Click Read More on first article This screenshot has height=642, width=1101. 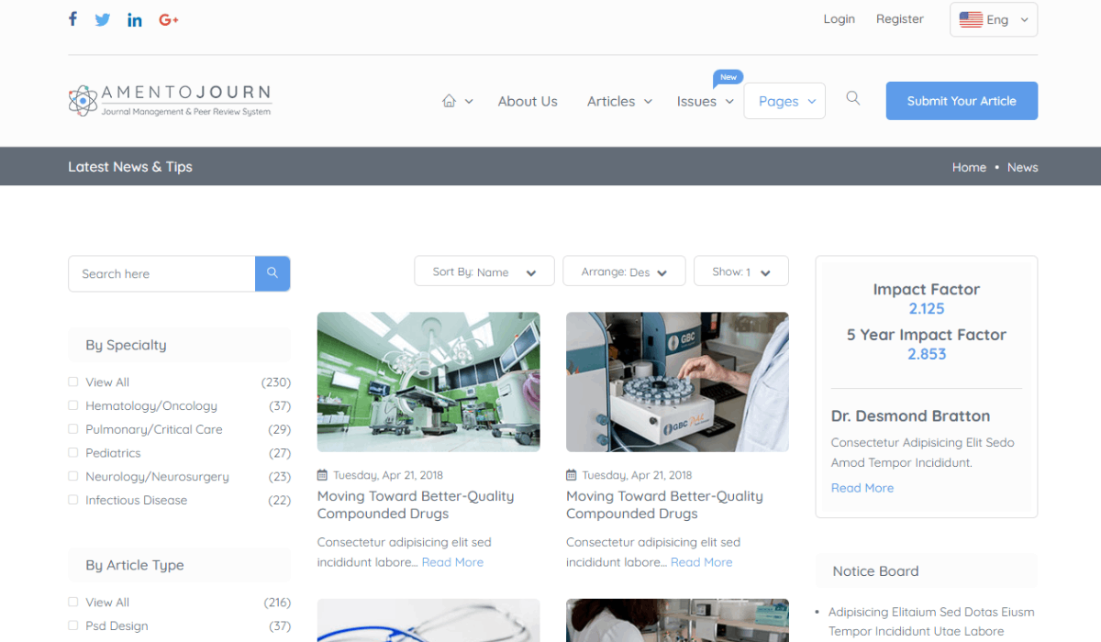[452, 562]
